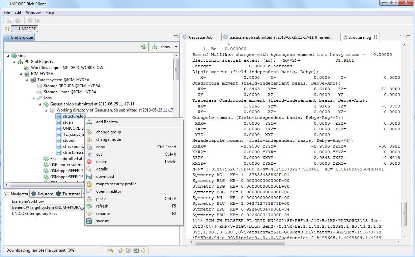Switch to the Truststore tab
This screenshot has height=257, width=415.
pyautogui.click(x=68, y=194)
